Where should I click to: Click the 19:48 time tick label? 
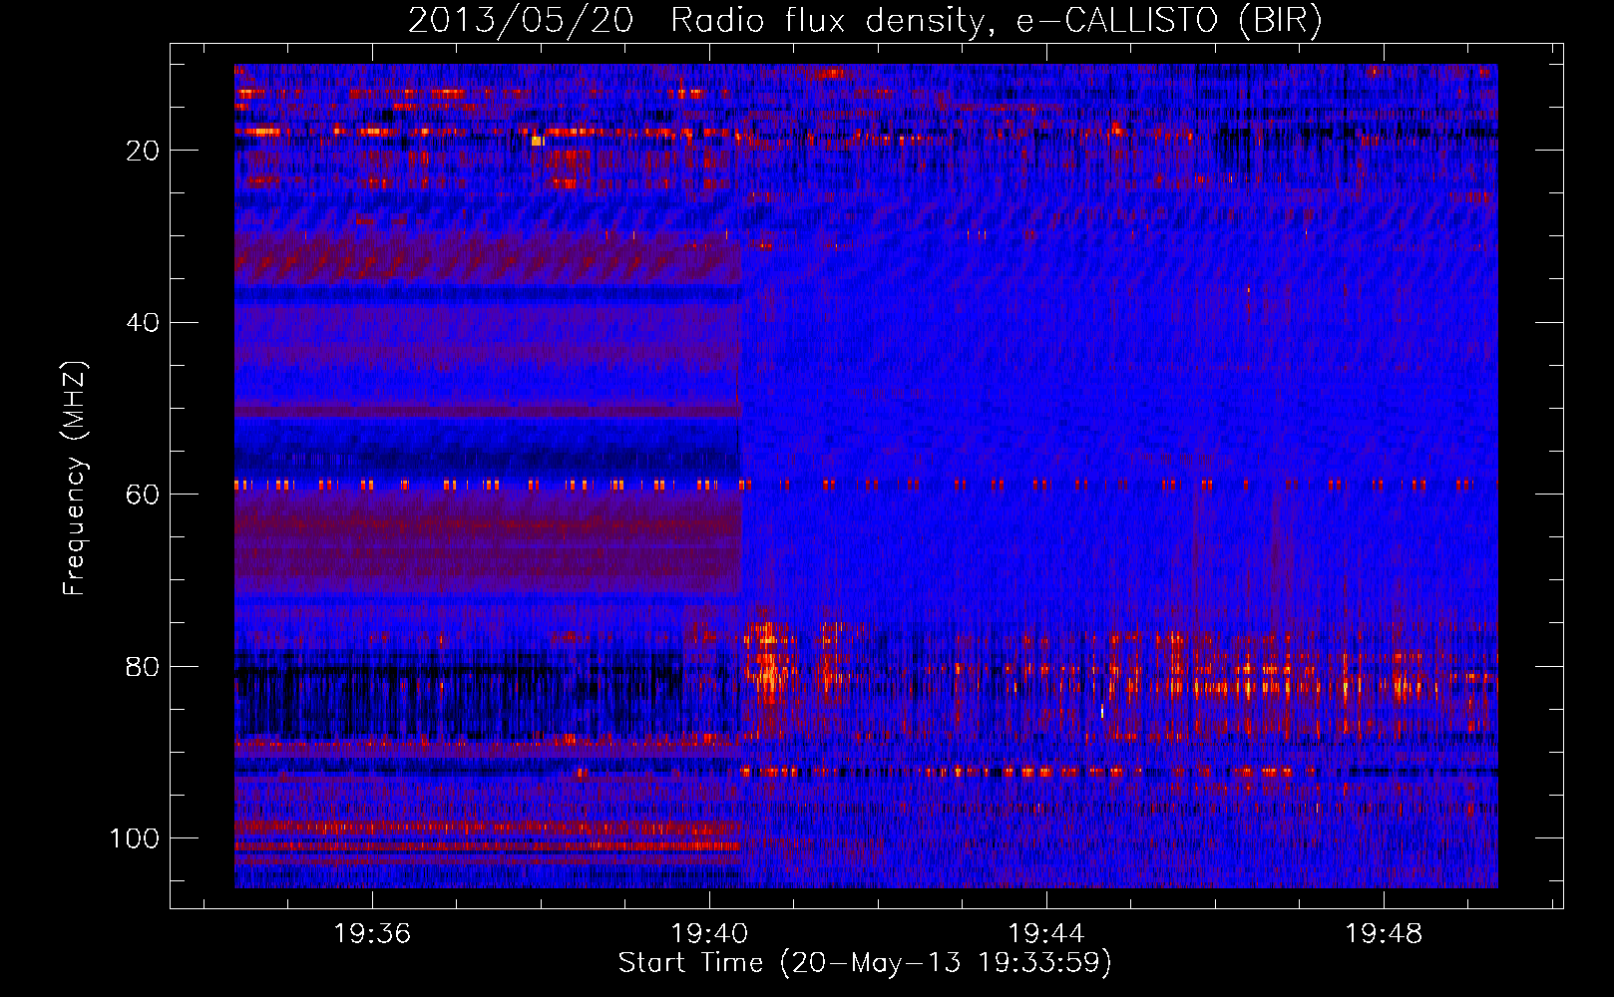pyautogui.click(x=1384, y=934)
